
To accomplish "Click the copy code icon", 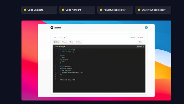I will (x=60, y=37).
